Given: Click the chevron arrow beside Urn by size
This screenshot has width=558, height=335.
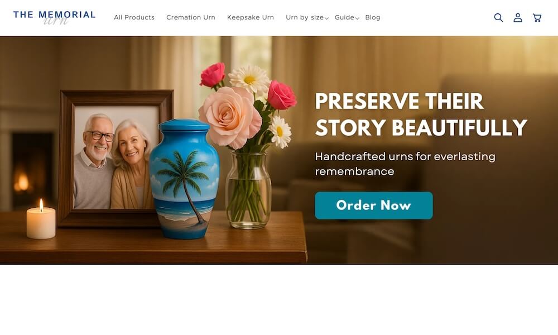Looking at the screenshot, I should point(326,18).
